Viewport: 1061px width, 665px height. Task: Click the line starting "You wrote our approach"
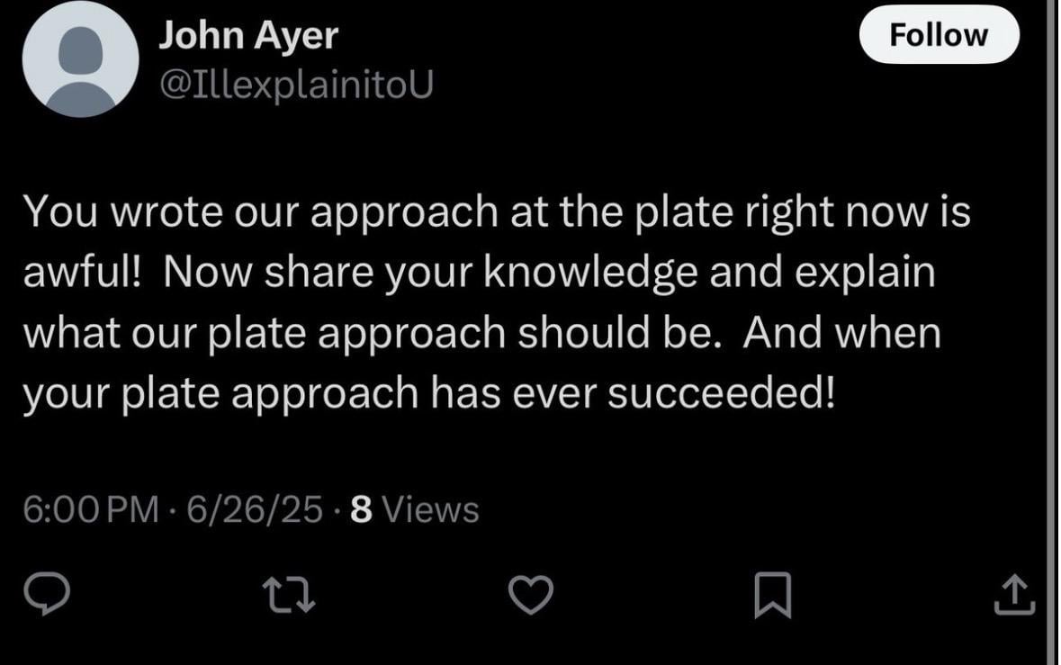(495, 212)
